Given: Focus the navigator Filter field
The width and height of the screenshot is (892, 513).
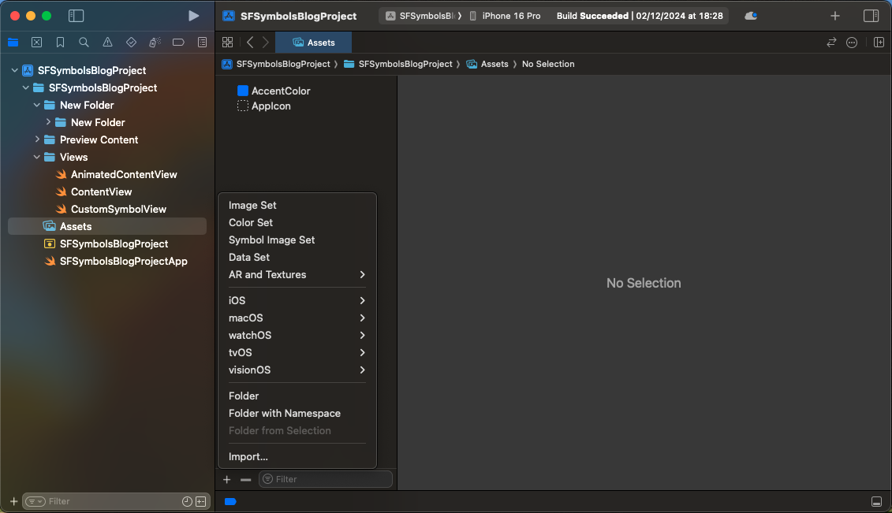Looking at the screenshot, I should click(x=116, y=501).
